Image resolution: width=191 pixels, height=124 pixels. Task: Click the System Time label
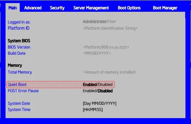point(19,110)
